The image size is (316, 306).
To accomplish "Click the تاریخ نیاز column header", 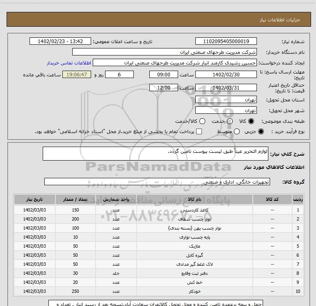I will pos(34,200).
